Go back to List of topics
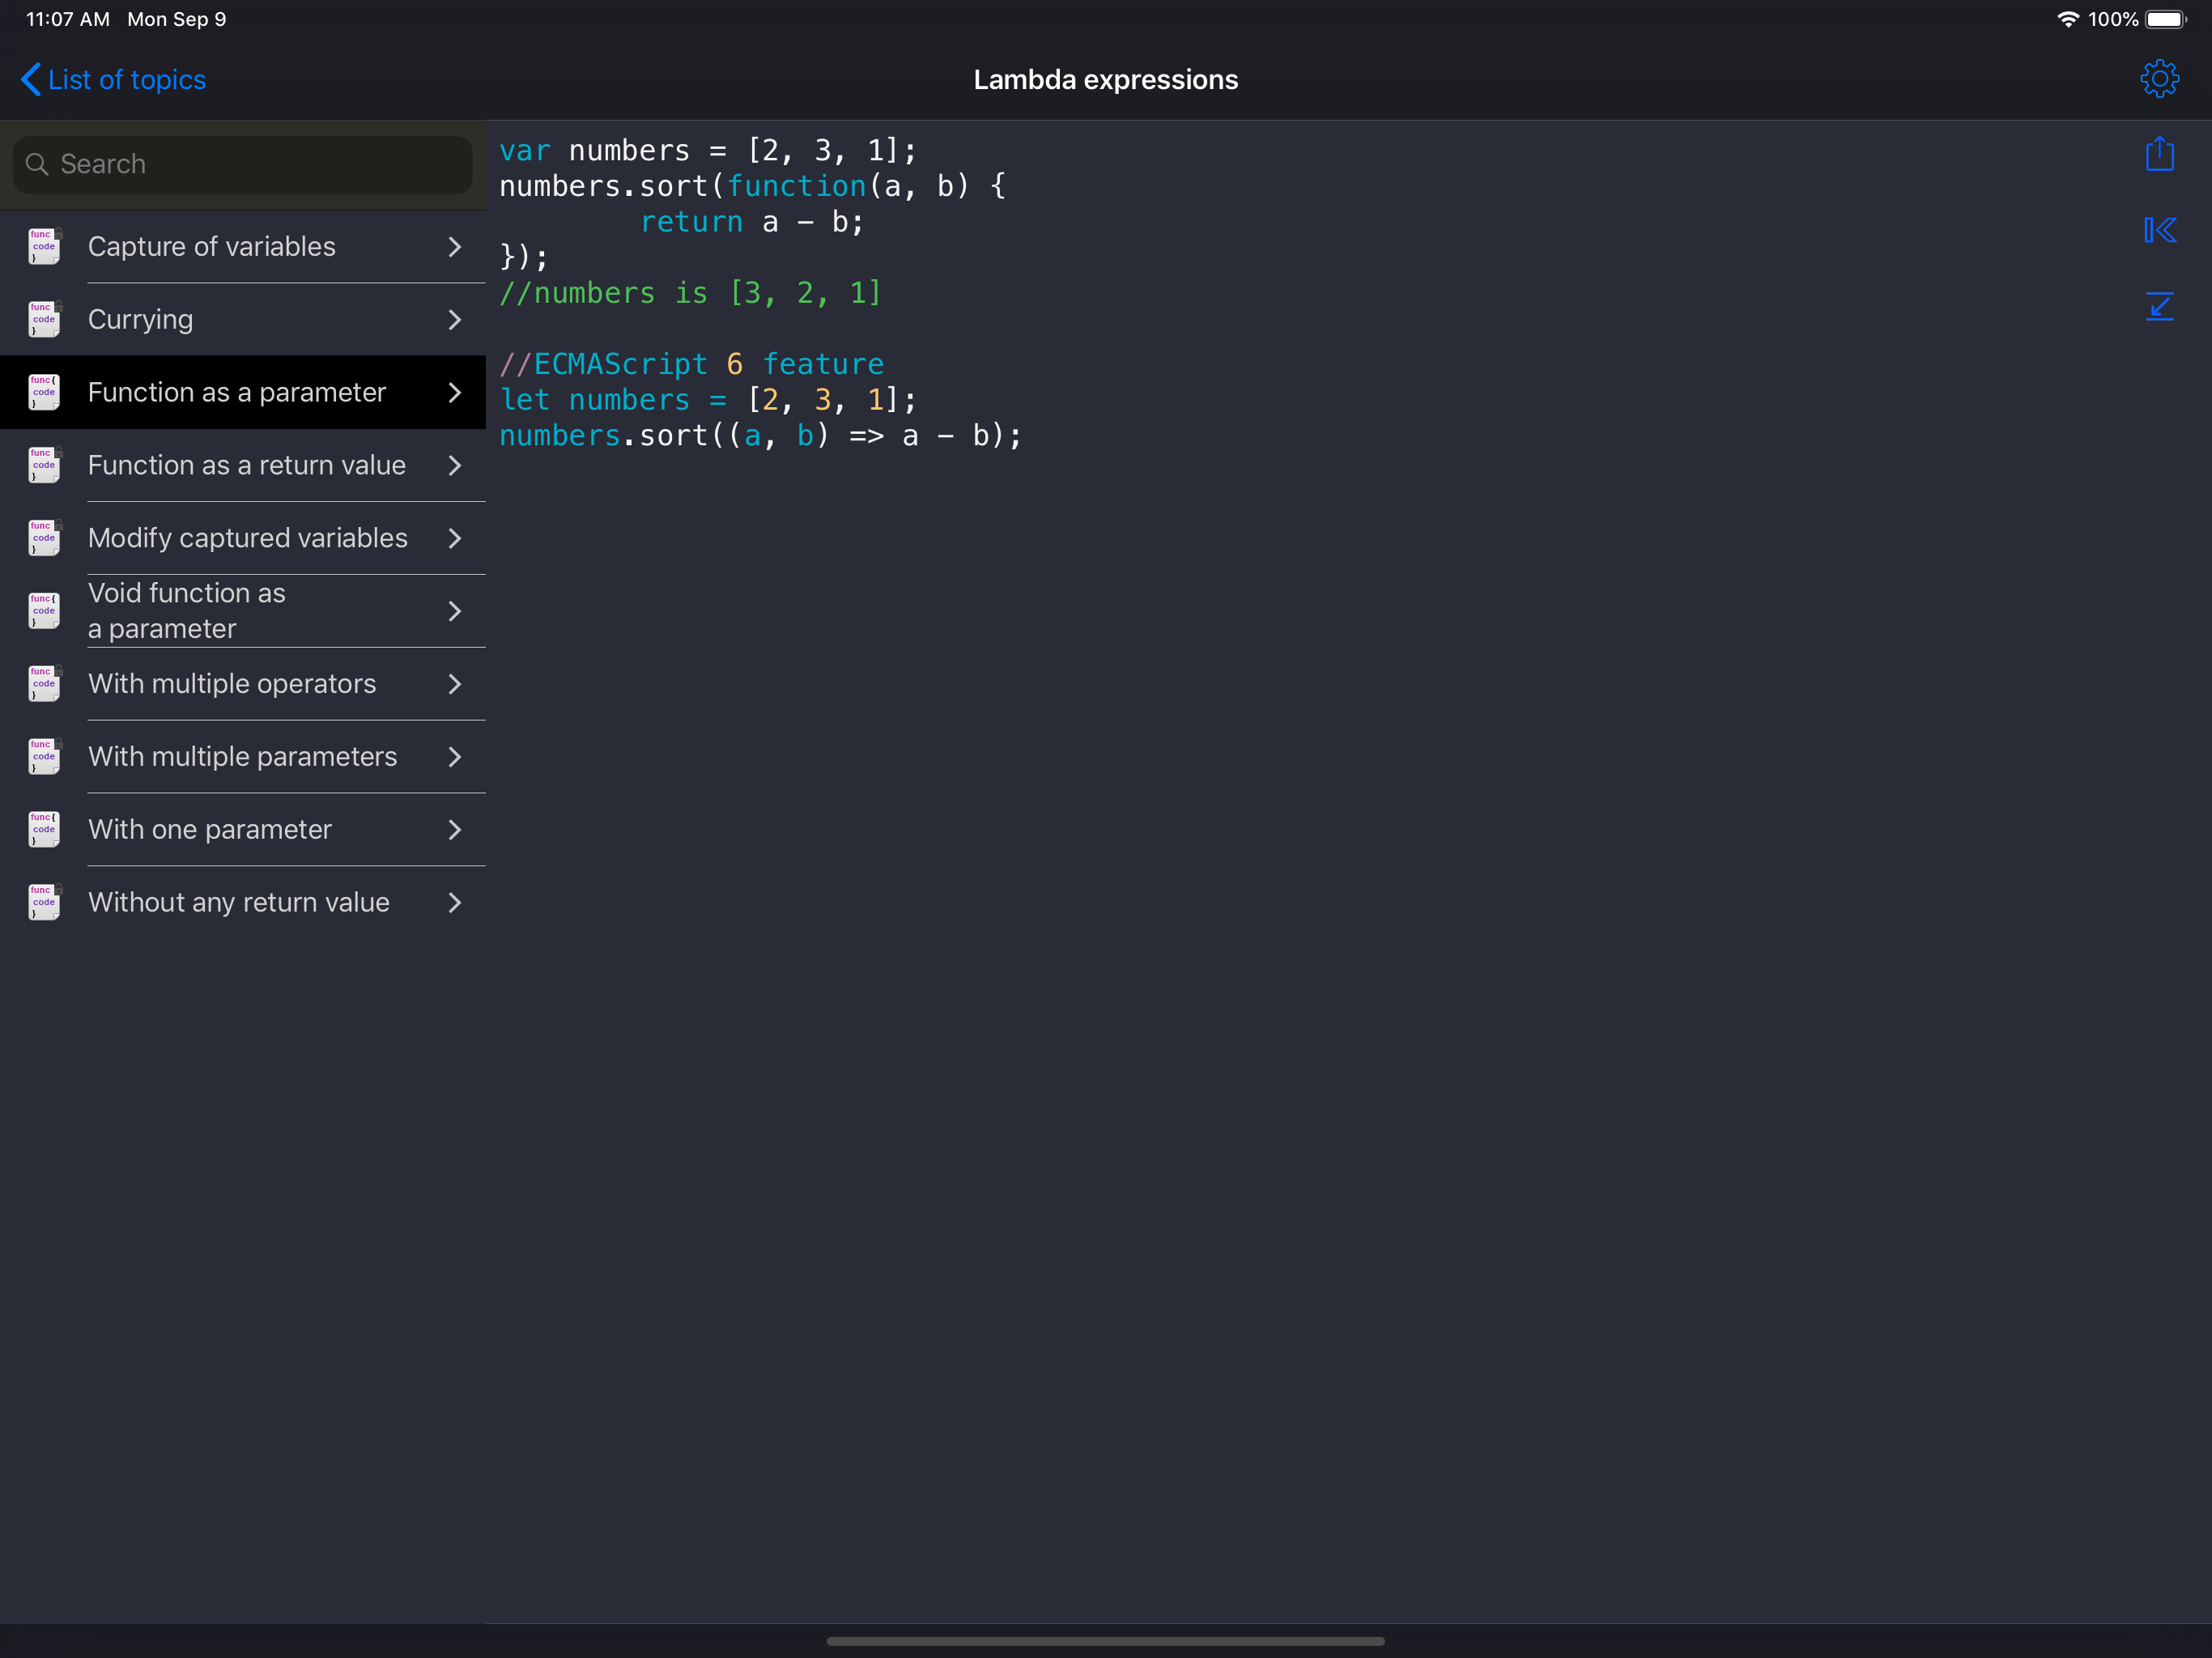Viewport: 2212px width, 1658px height. [x=114, y=80]
